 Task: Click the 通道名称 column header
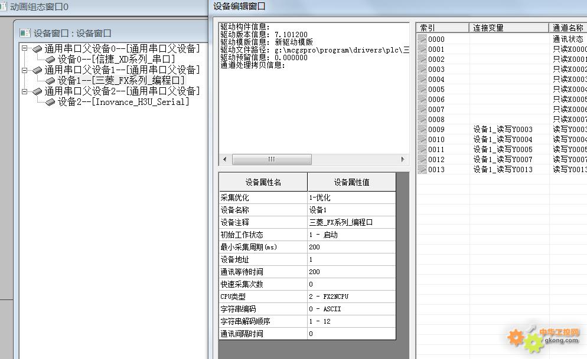coord(568,28)
